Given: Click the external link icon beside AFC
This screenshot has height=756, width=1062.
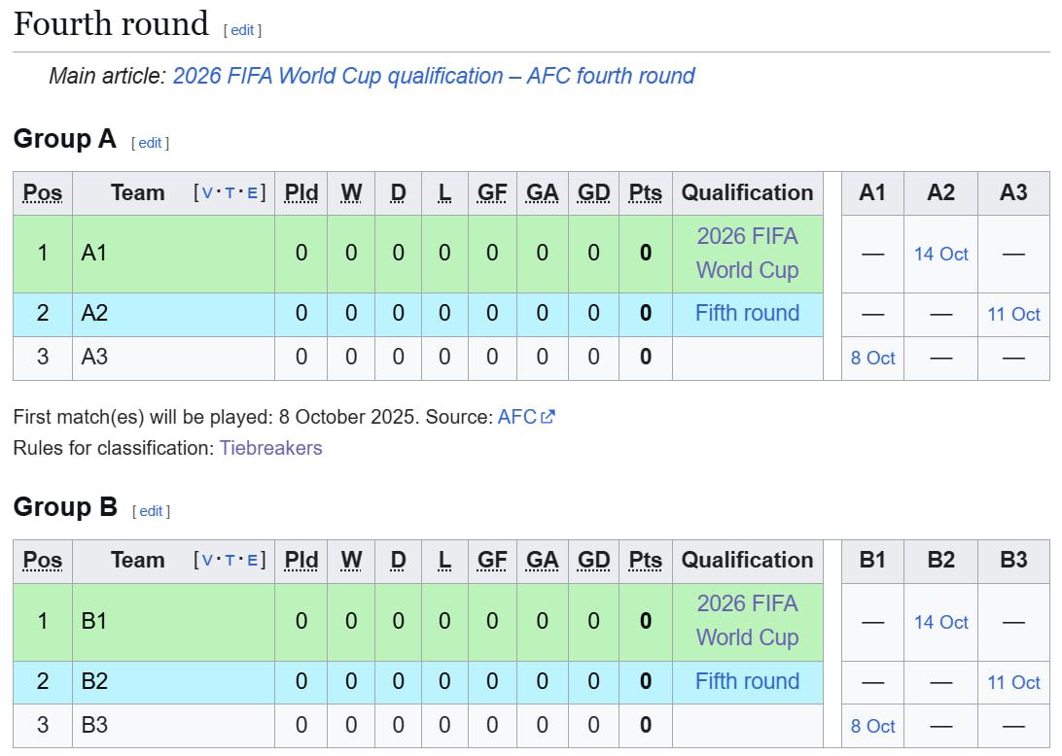Looking at the screenshot, I should (548, 417).
